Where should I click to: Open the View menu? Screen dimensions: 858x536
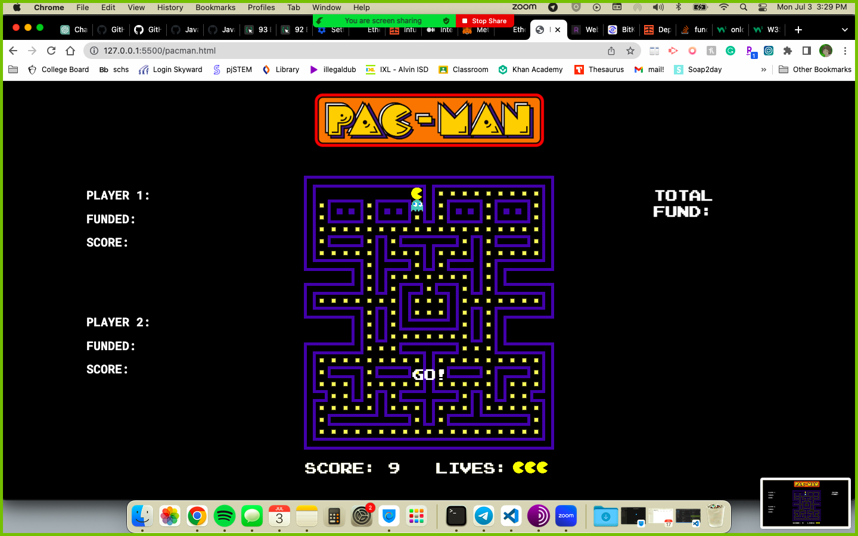pos(136,7)
